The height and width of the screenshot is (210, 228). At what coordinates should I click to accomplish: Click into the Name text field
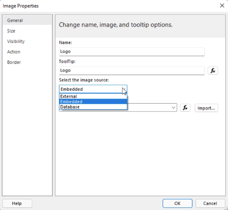132,51
